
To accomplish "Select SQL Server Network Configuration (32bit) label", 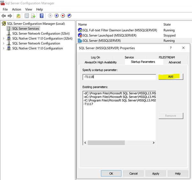I will 41,33.
